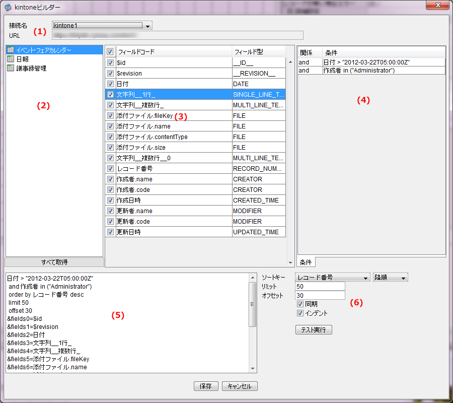
Task: Click the 日報 app table icon
Action: 11,59
